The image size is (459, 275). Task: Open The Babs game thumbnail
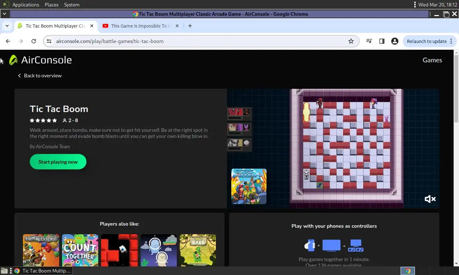click(x=198, y=250)
